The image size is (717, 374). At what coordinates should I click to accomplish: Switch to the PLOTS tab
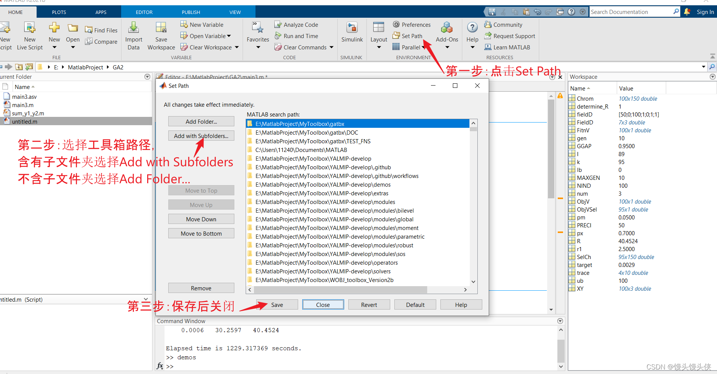tap(59, 12)
